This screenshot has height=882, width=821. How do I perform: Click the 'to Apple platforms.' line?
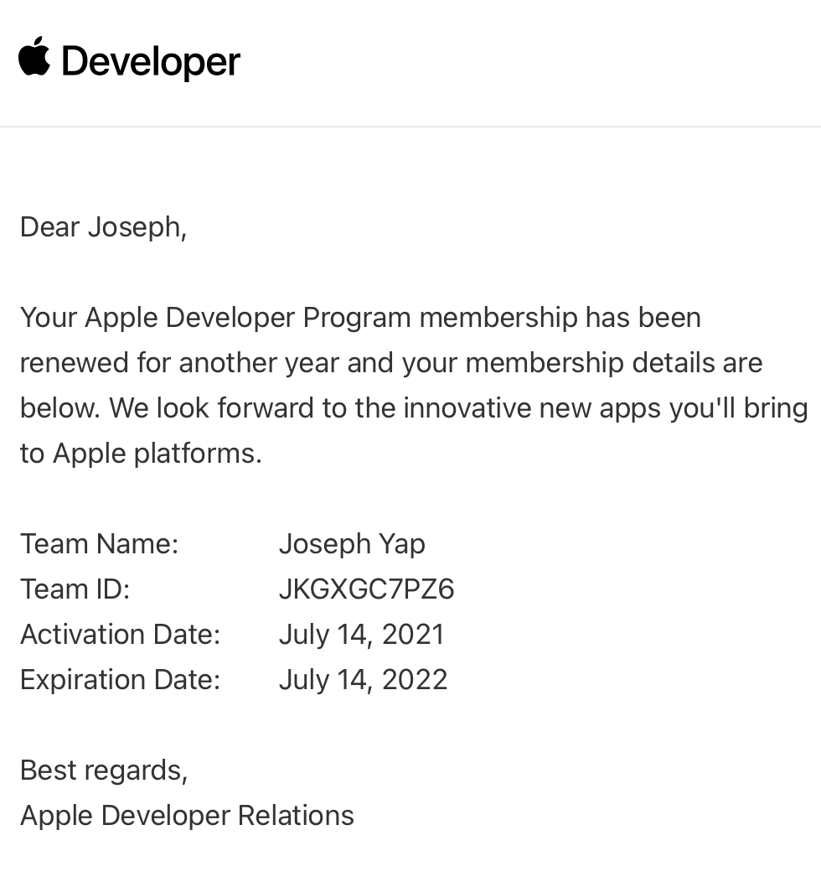(141, 454)
